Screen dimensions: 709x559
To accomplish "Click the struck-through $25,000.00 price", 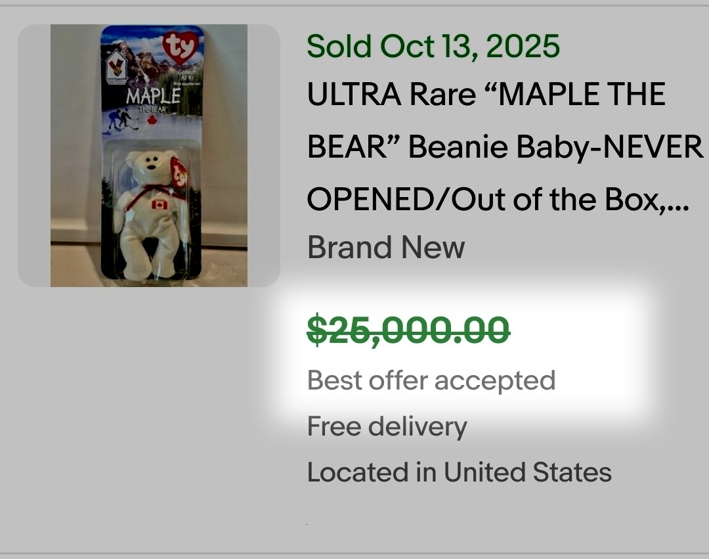I will click(x=408, y=330).
